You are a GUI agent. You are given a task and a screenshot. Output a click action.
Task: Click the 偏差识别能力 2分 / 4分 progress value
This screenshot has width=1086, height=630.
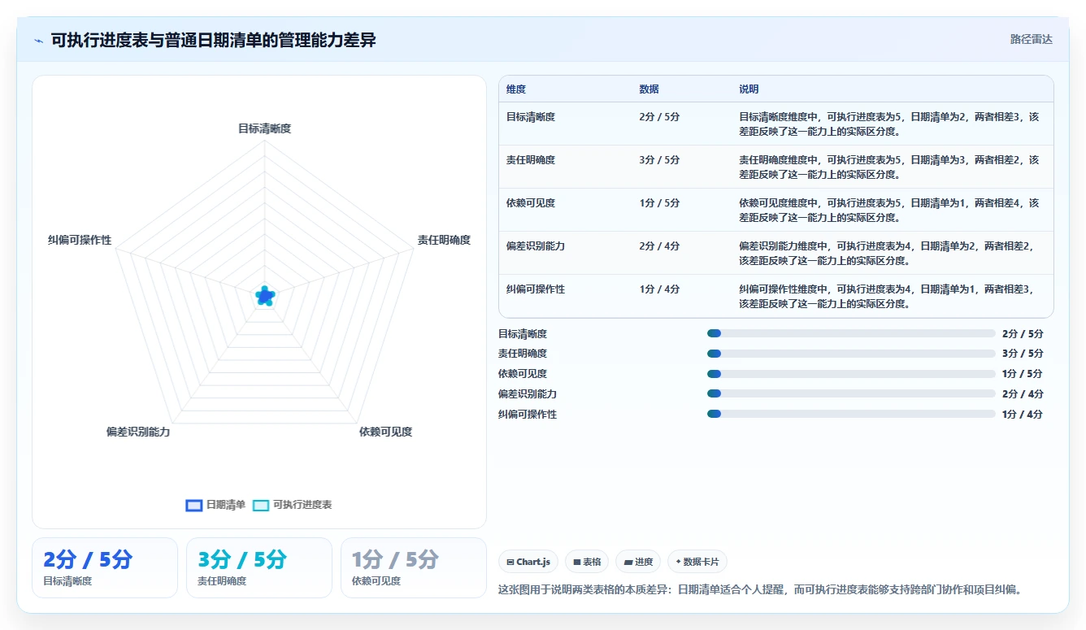[x=1023, y=393]
